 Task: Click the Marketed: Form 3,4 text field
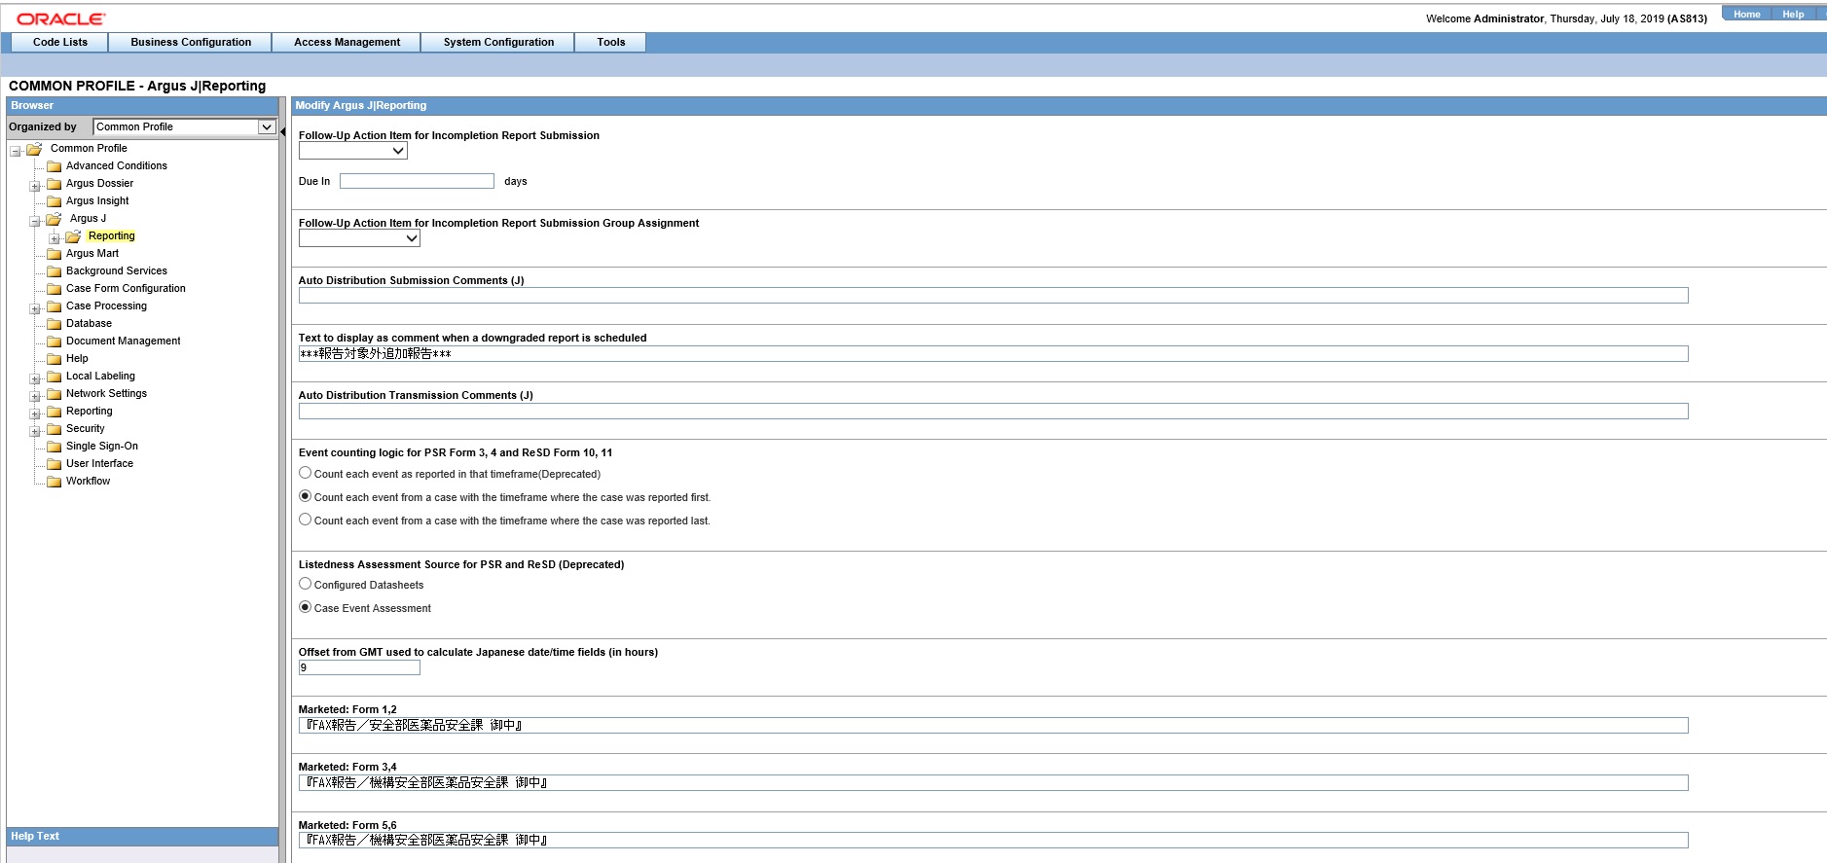[x=993, y=783]
